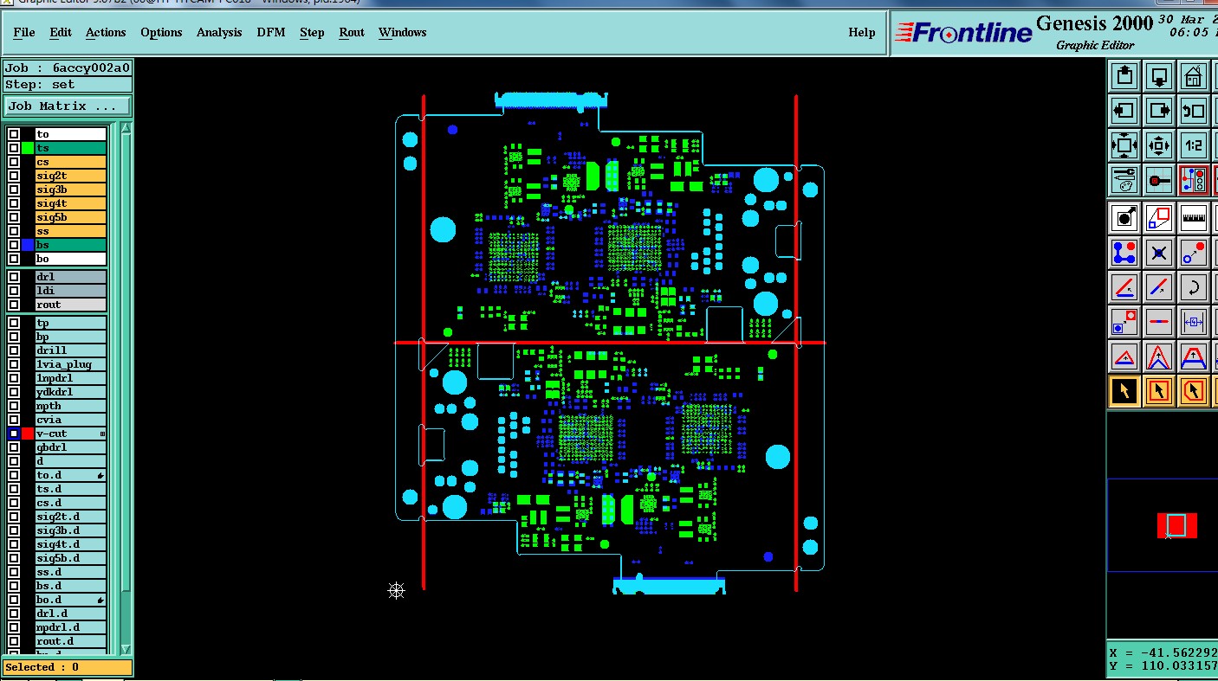Open the Edit menu
The height and width of the screenshot is (681, 1218).
[61, 32]
